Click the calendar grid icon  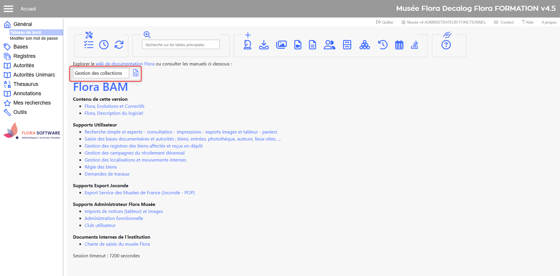pyautogui.click(x=399, y=45)
